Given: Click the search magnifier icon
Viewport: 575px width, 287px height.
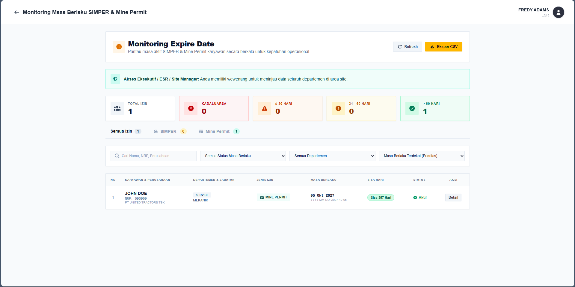Looking at the screenshot, I should tap(117, 156).
